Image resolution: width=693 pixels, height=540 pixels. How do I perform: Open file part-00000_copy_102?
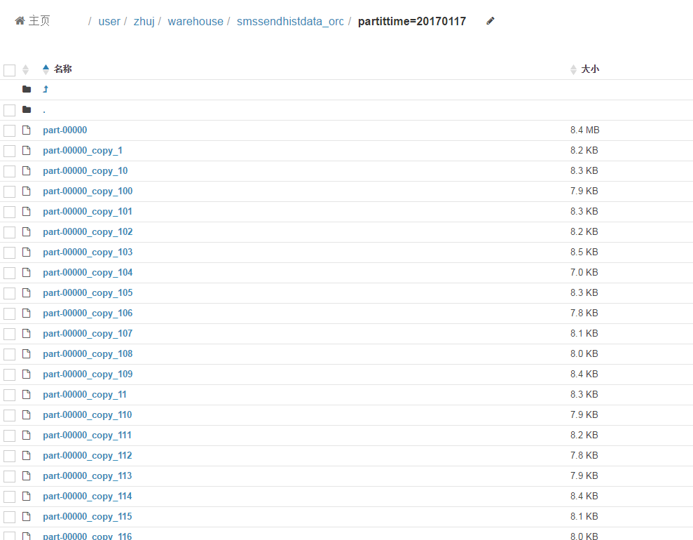click(88, 231)
